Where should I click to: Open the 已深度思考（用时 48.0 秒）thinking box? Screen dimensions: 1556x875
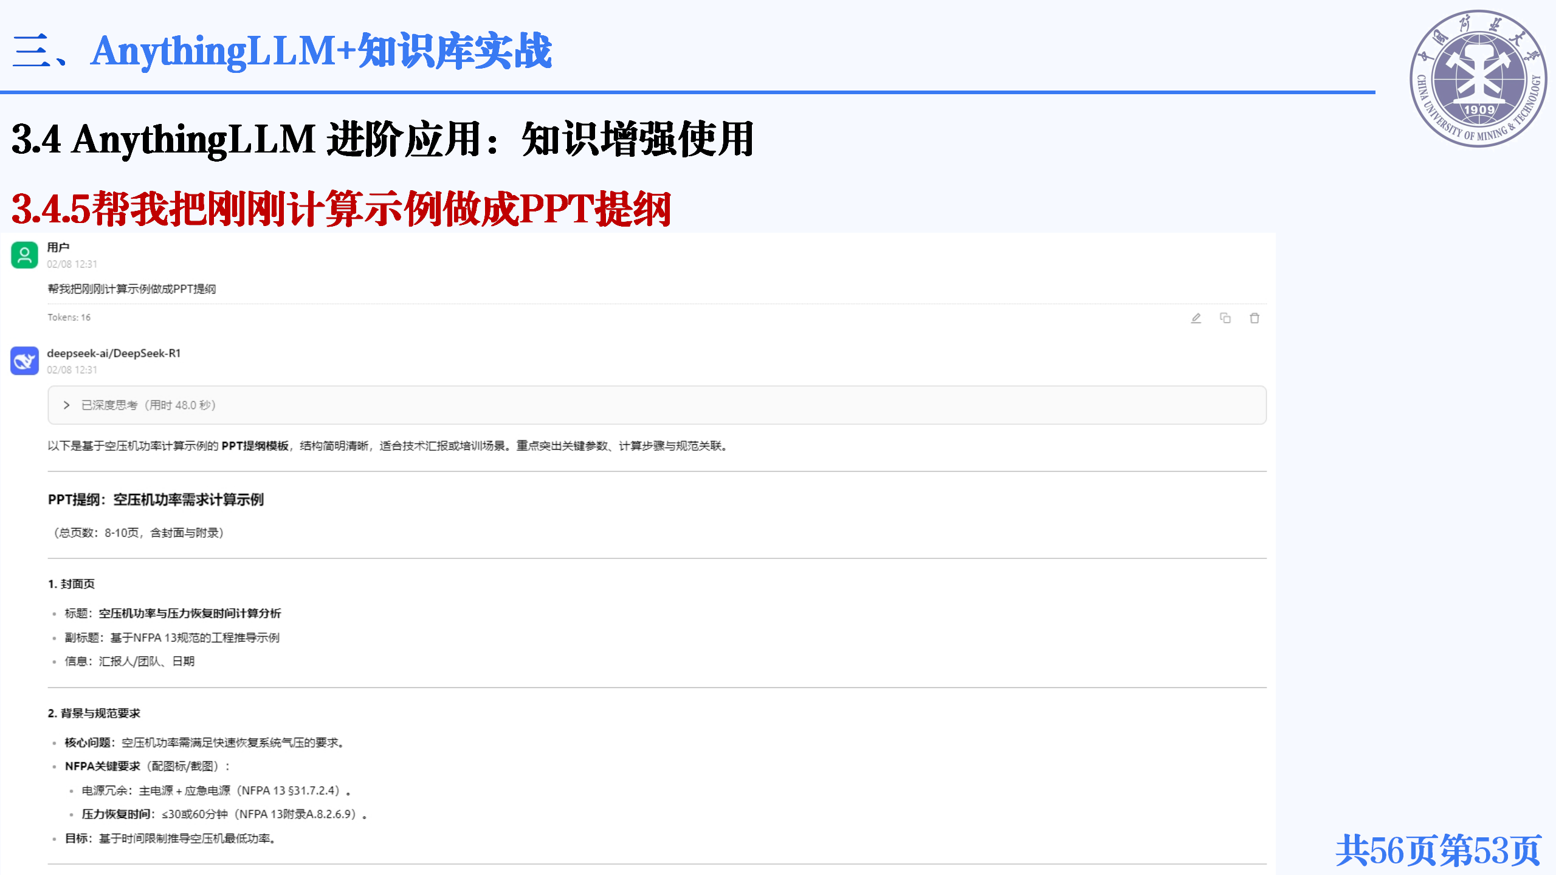pos(657,405)
